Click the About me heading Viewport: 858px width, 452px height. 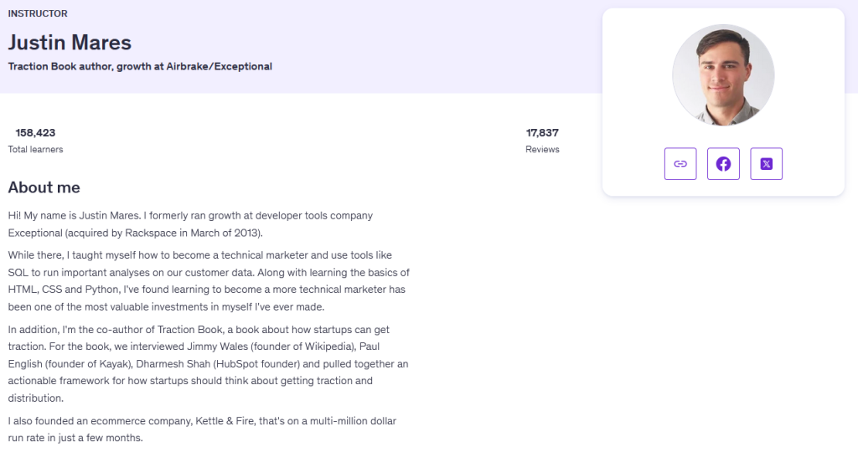[44, 187]
